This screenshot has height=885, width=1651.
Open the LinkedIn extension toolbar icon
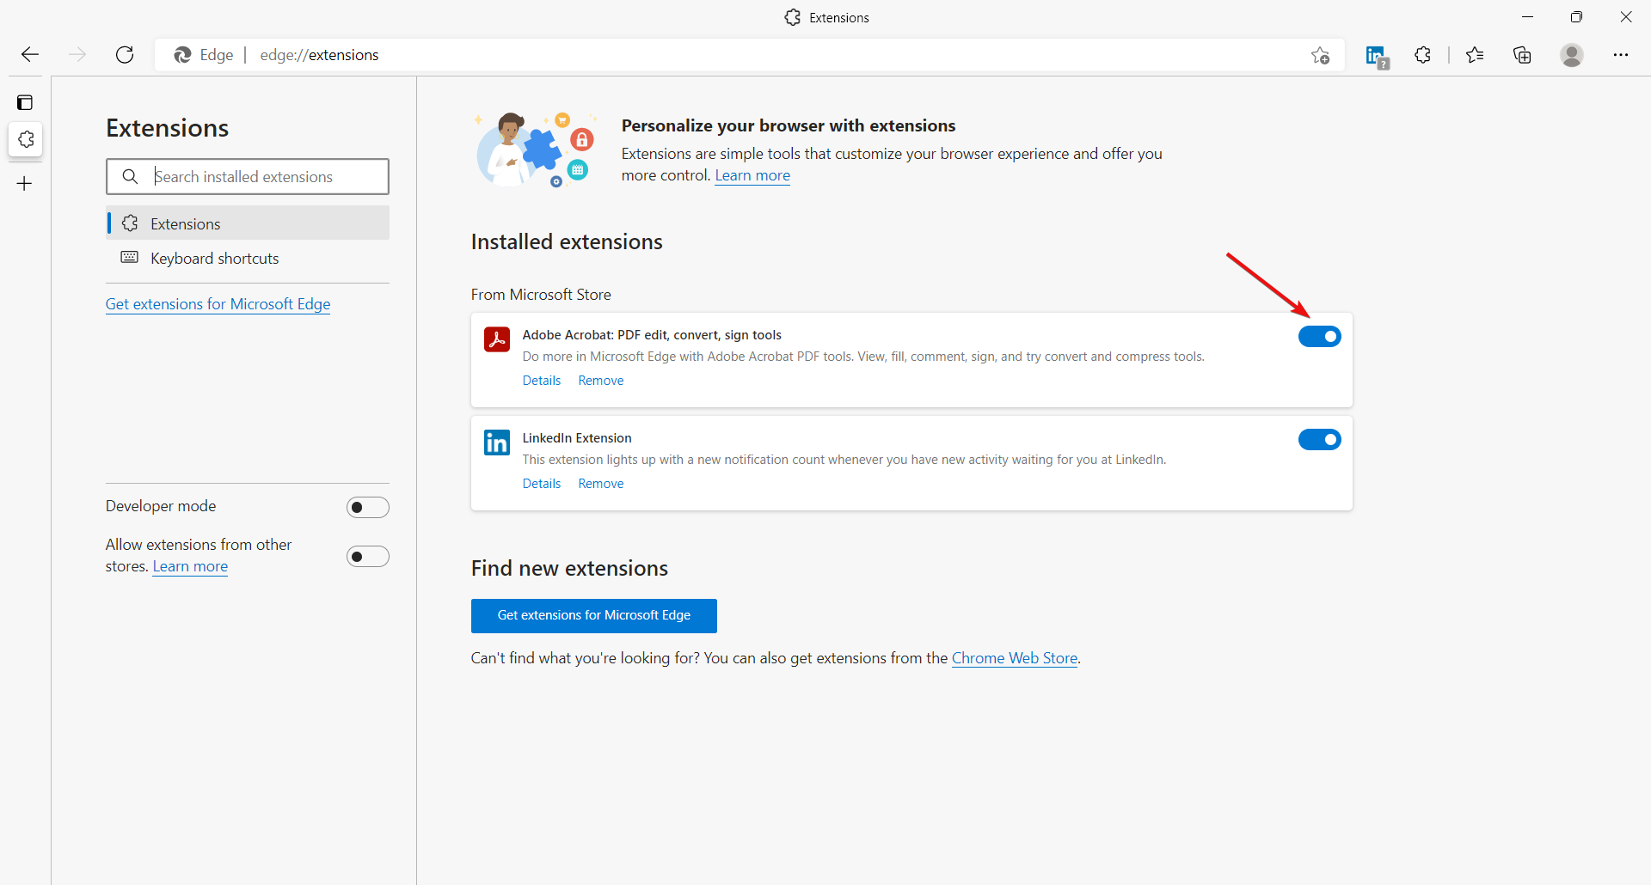pos(1377,57)
